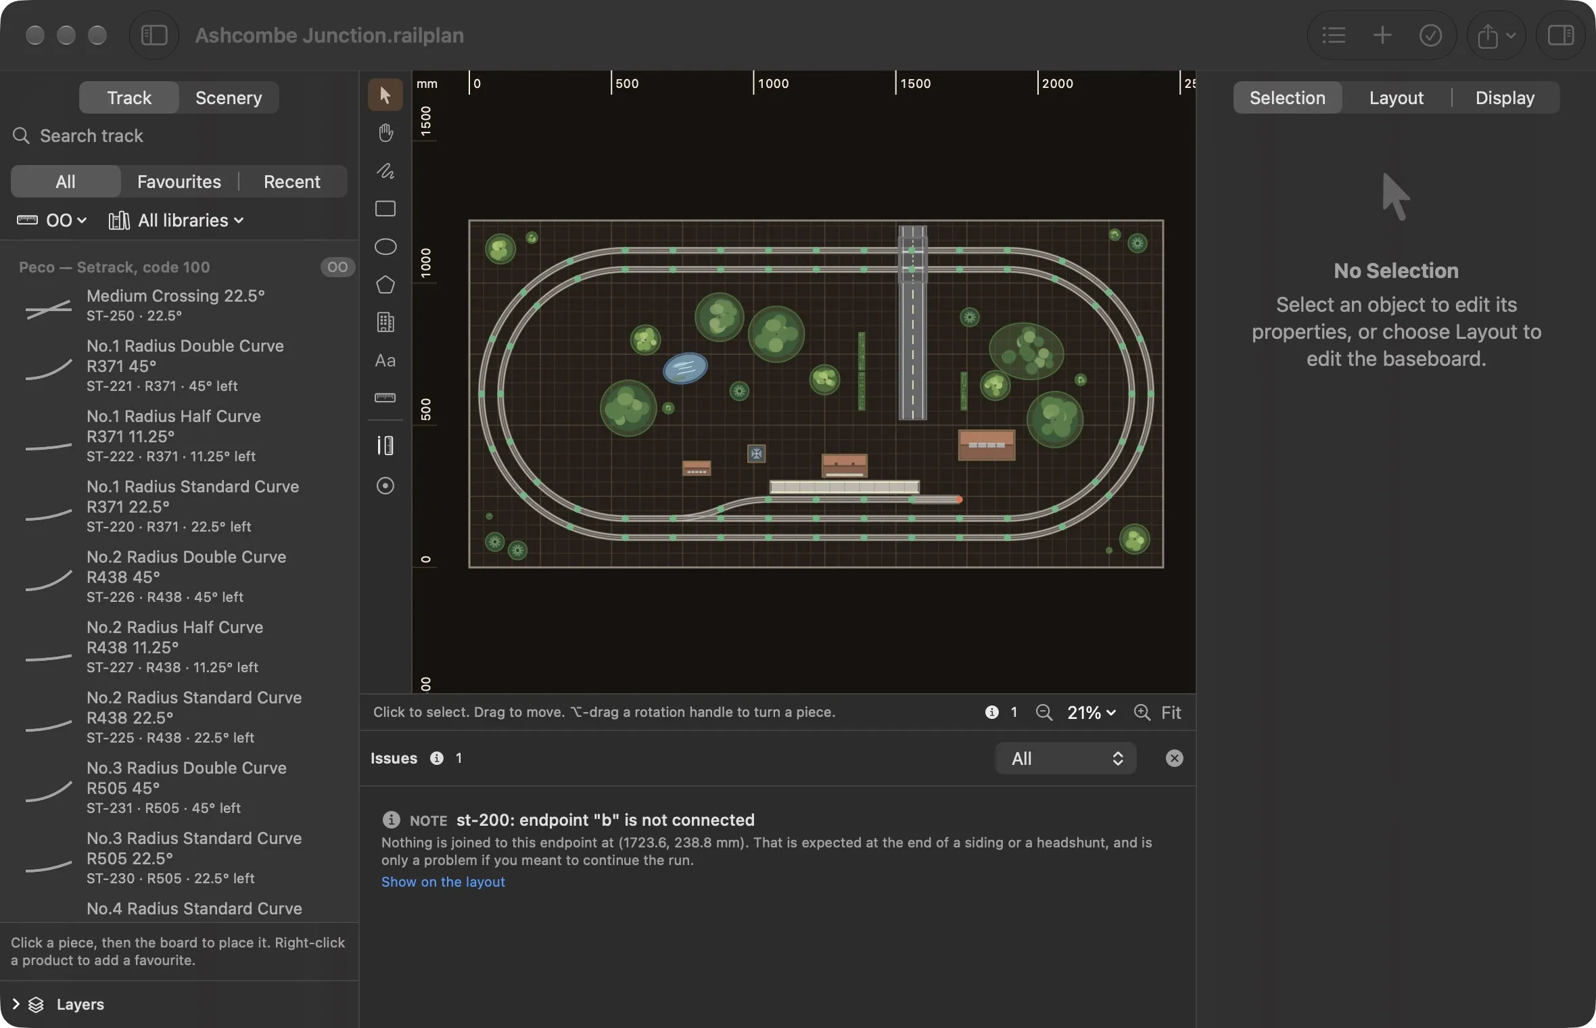This screenshot has height=1028, width=1596.
Task: Close the Issues panel
Action: pos(1175,758)
